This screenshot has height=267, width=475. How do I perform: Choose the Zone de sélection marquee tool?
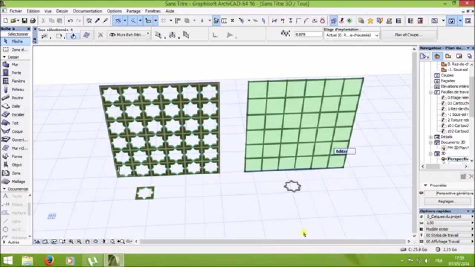pos(15,50)
